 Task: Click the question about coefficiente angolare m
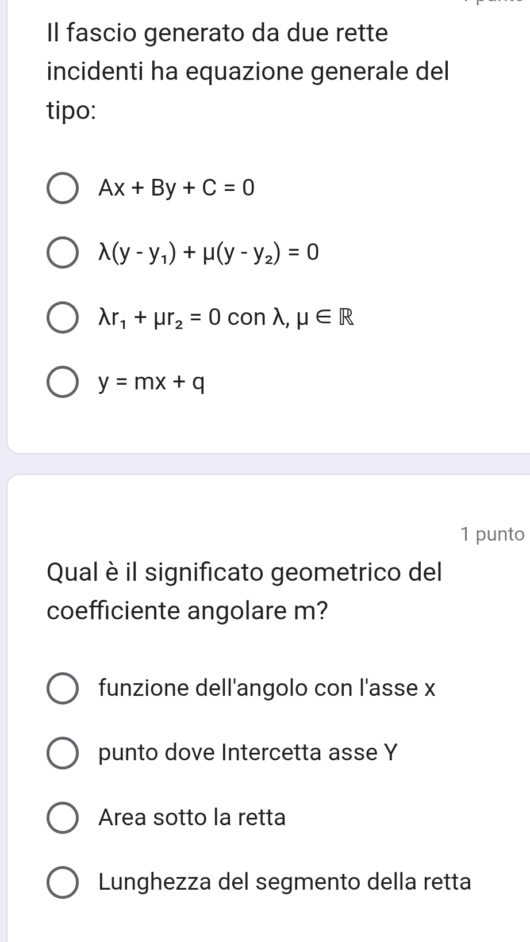[244, 591]
